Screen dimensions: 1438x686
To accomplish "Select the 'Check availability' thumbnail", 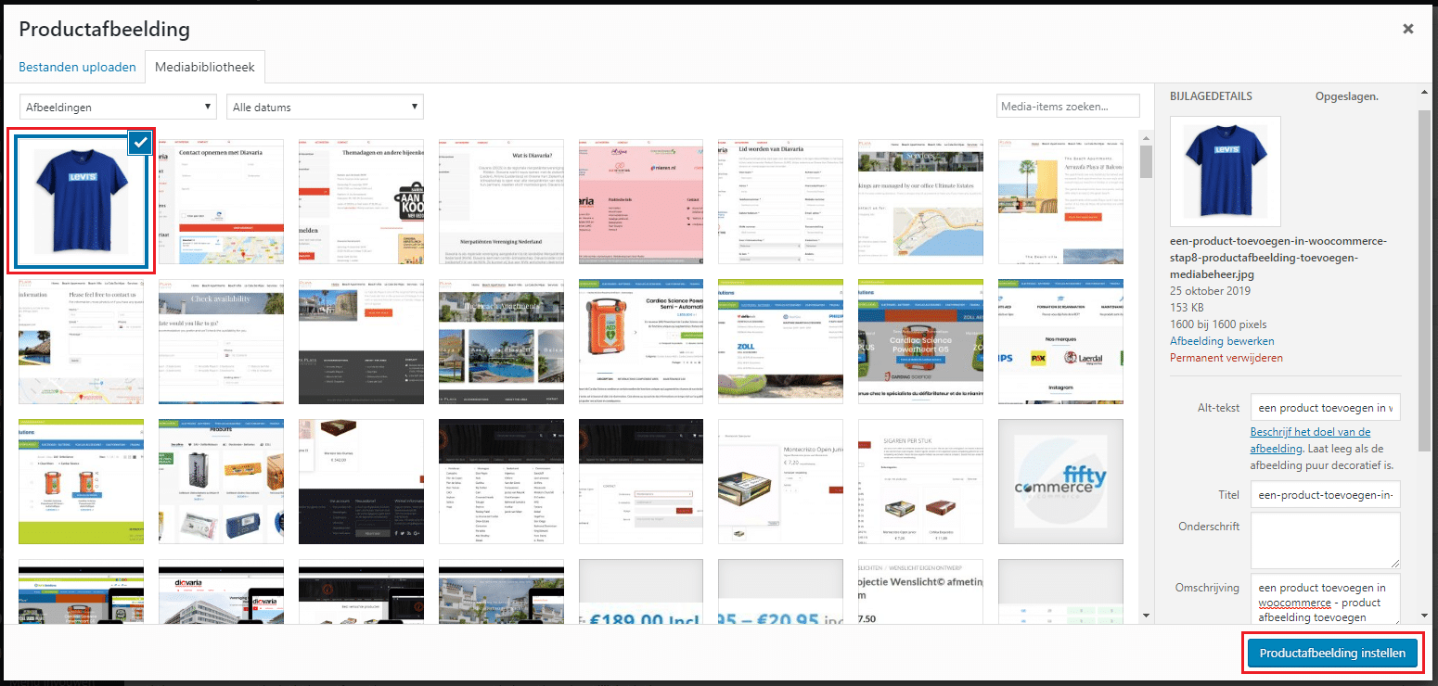I will (x=221, y=341).
